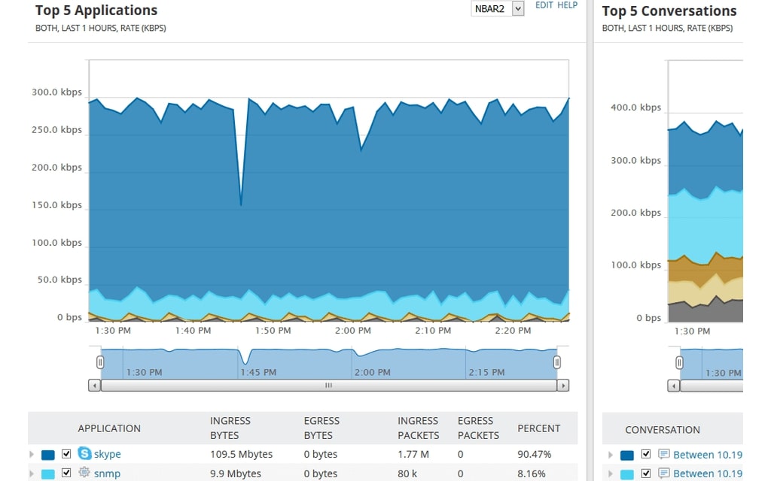Screen dimensions: 771x481
Task: Expand the skype application row
Action: click(31, 454)
